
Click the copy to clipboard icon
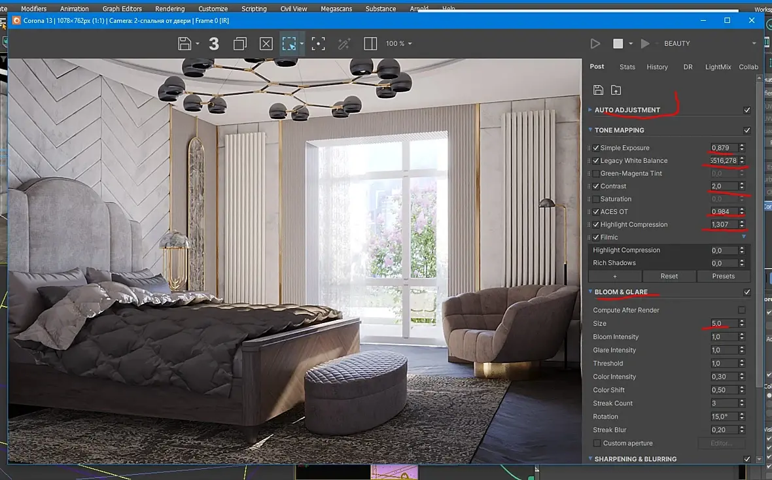point(240,44)
